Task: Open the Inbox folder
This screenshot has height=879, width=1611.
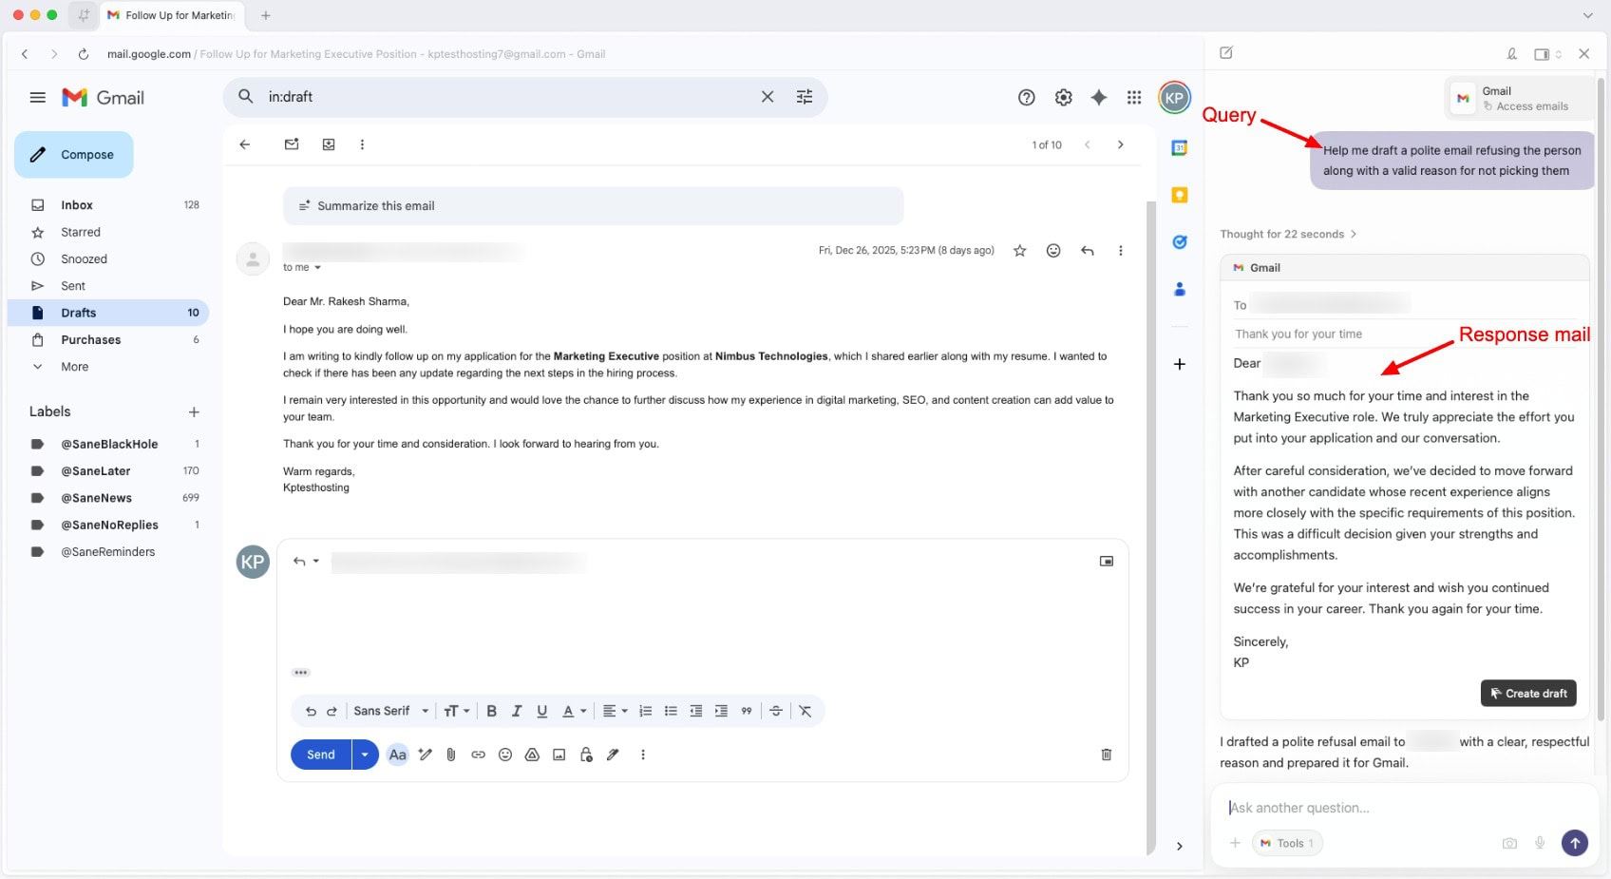Action: 77,205
